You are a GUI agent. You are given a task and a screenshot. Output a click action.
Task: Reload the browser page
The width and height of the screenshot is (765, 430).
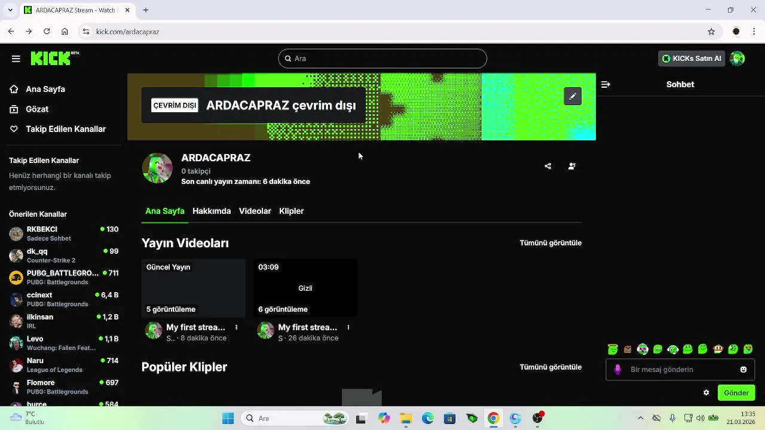coord(46,32)
